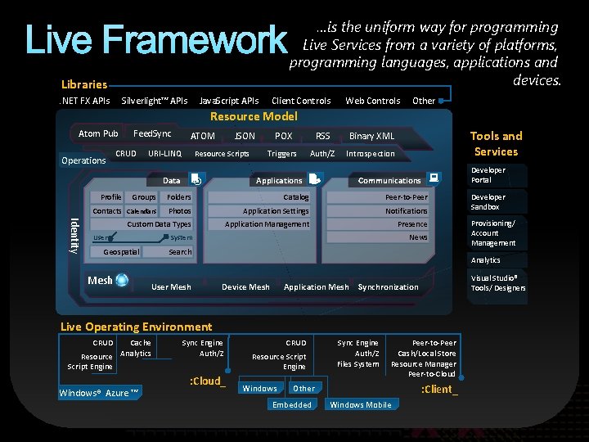This screenshot has height=442, width=589.
Task: Click the Profile cell in Data
Action: click(106, 197)
